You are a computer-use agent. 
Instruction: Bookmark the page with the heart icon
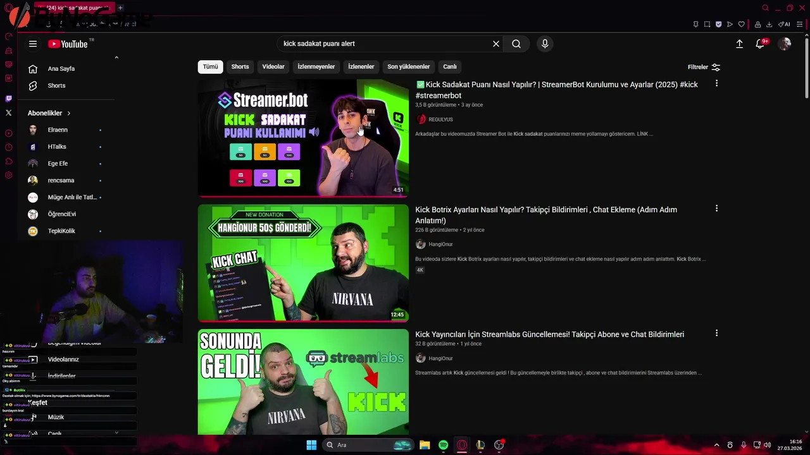click(741, 25)
